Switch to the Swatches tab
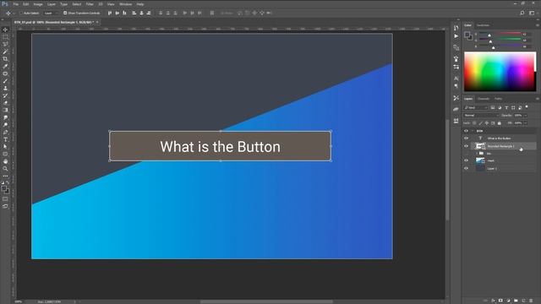541x304 pixels. [x=483, y=25]
